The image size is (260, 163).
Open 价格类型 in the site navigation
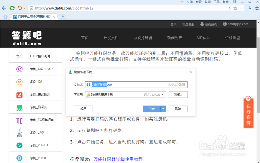pos(232,38)
